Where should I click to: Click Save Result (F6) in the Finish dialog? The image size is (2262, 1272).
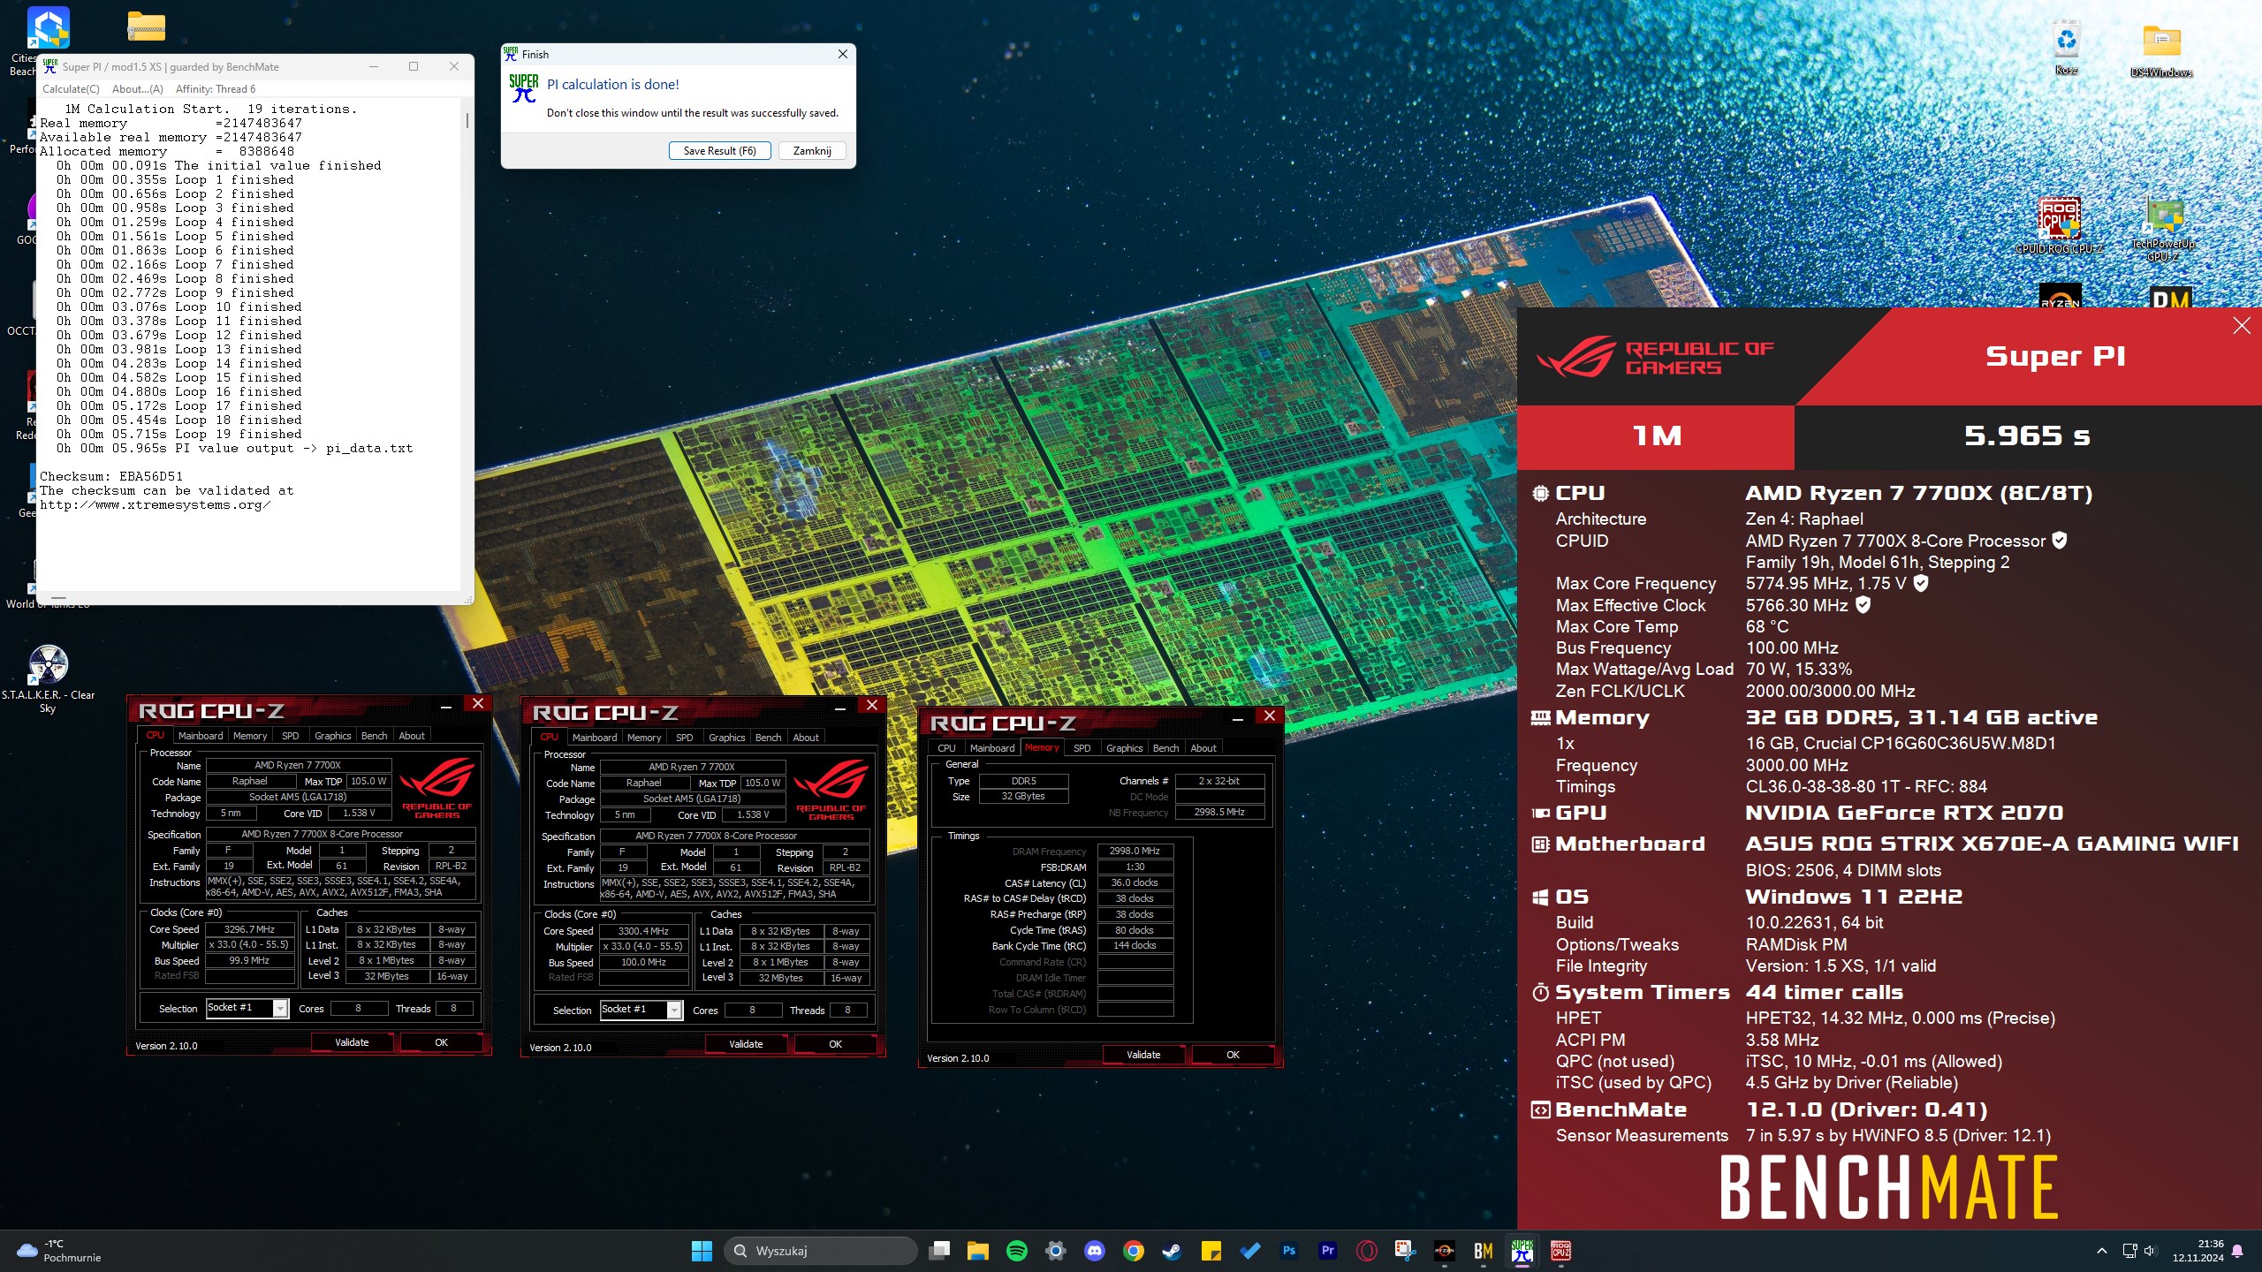pos(719,151)
